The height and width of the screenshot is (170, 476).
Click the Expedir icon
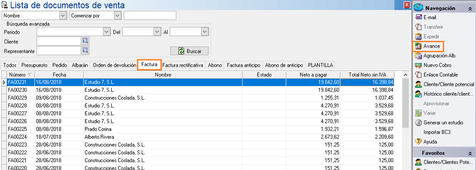(x=419, y=37)
